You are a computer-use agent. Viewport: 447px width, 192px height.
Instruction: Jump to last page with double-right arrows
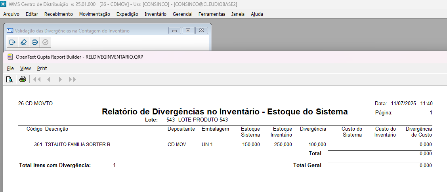pyautogui.click(x=73, y=80)
